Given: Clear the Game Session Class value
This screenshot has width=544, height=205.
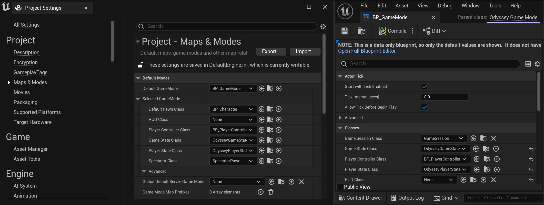Looking at the screenshot, I should [493, 138].
